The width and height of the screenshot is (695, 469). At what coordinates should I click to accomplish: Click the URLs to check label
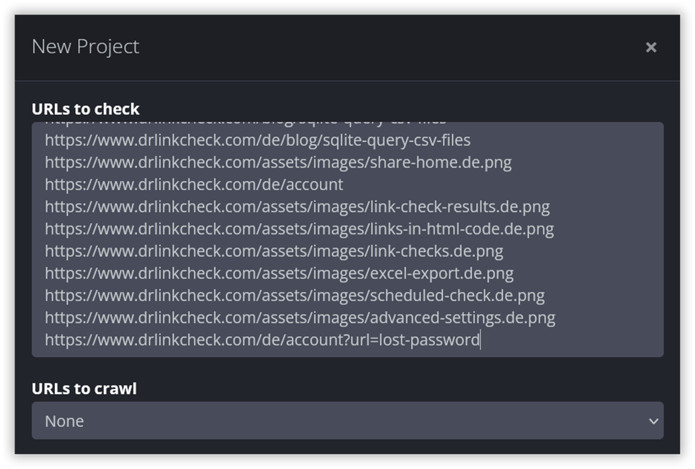86,109
